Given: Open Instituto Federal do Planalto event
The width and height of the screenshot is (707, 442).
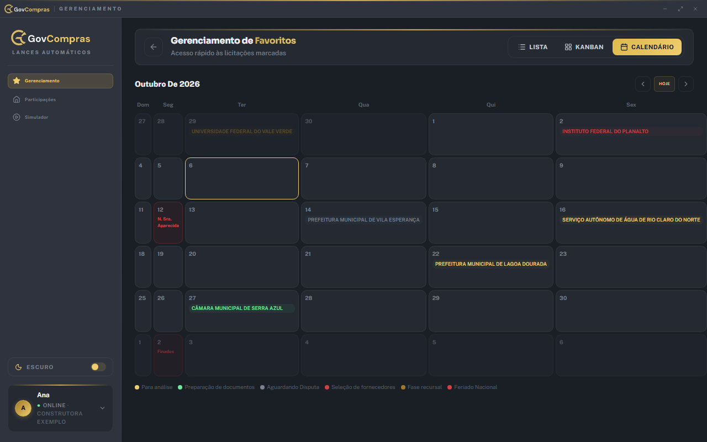Looking at the screenshot, I should [x=631, y=131].
